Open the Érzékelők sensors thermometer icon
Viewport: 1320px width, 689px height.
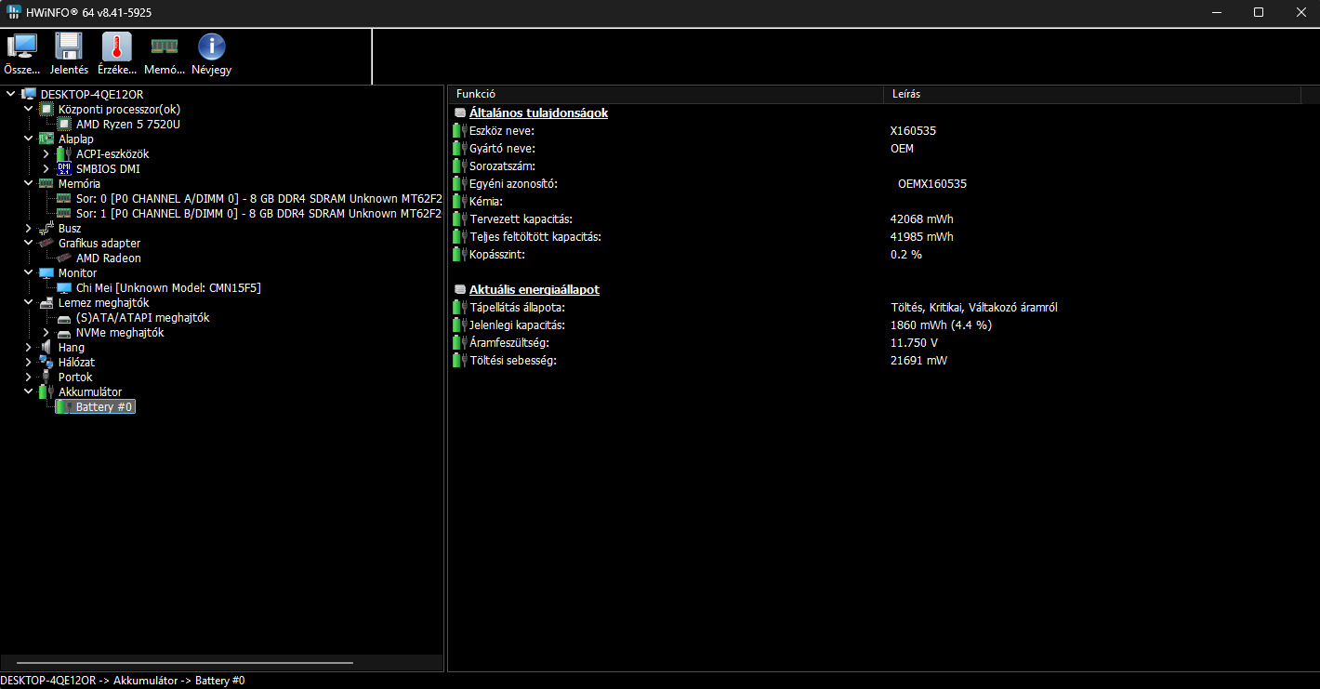click(x=116, y=47)
